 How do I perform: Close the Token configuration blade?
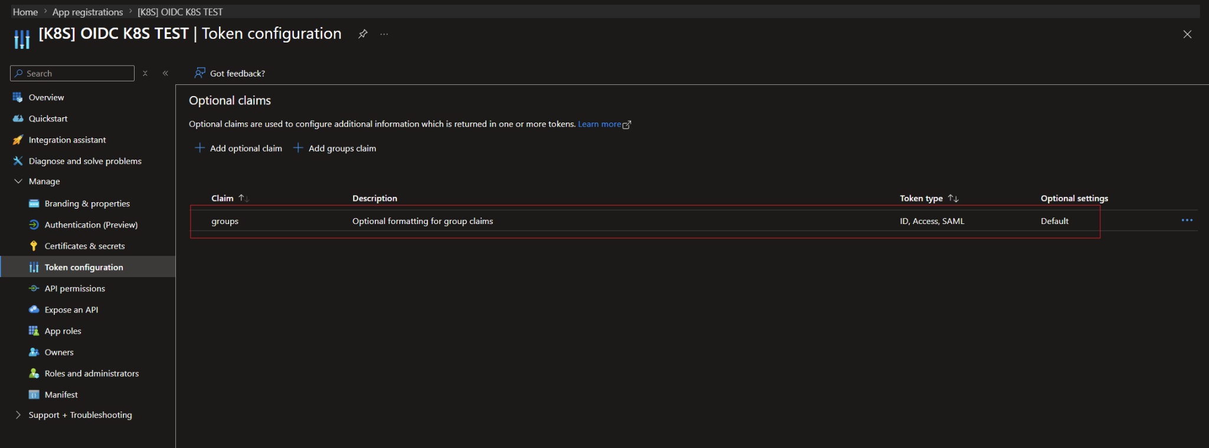1187,34
